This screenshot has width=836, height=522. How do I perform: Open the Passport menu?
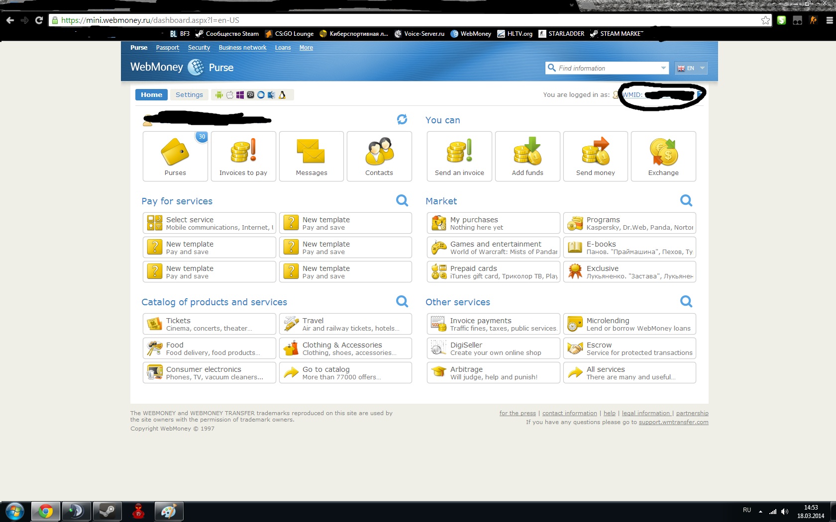[x=167, y=48]
